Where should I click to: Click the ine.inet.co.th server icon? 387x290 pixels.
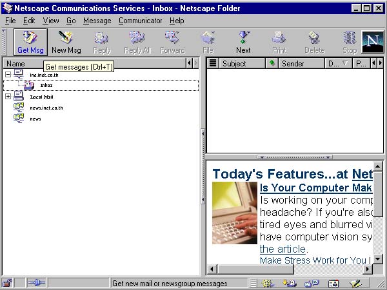(x=19, y=74)
